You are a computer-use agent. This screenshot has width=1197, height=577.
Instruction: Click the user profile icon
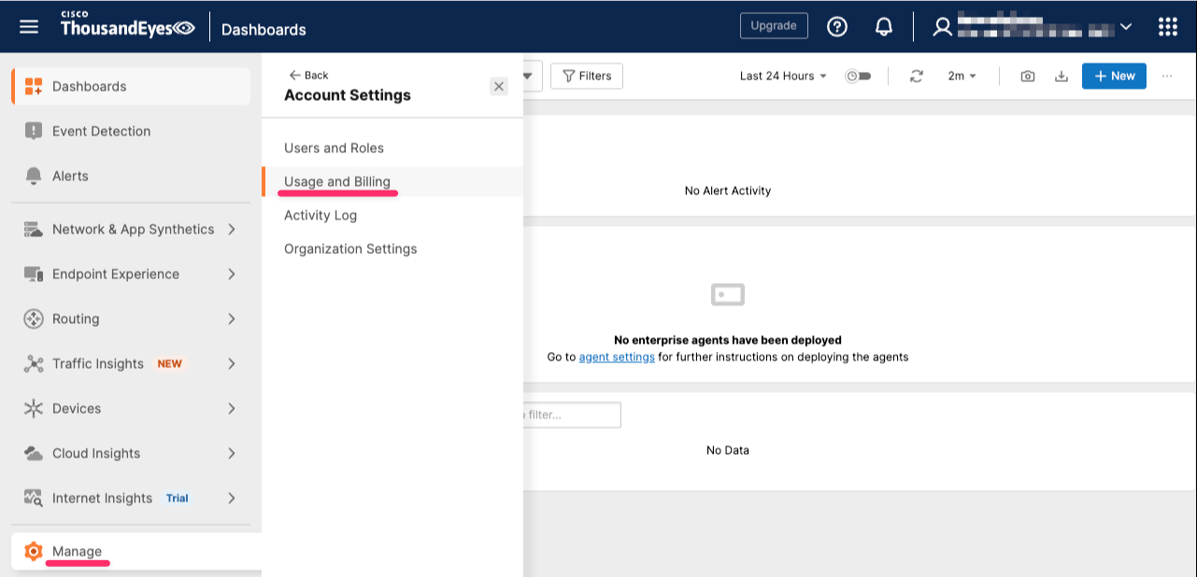pos(942,27)
